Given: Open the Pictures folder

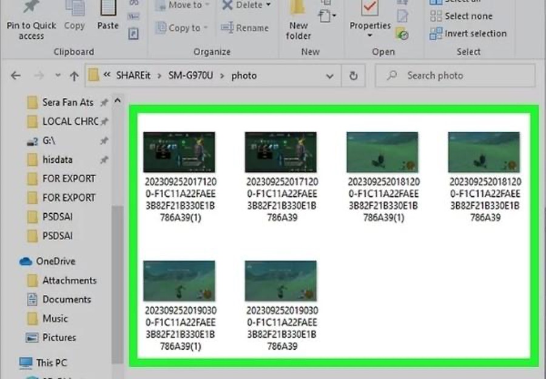Looking at the screenshot, I should (x=51, y=338).
